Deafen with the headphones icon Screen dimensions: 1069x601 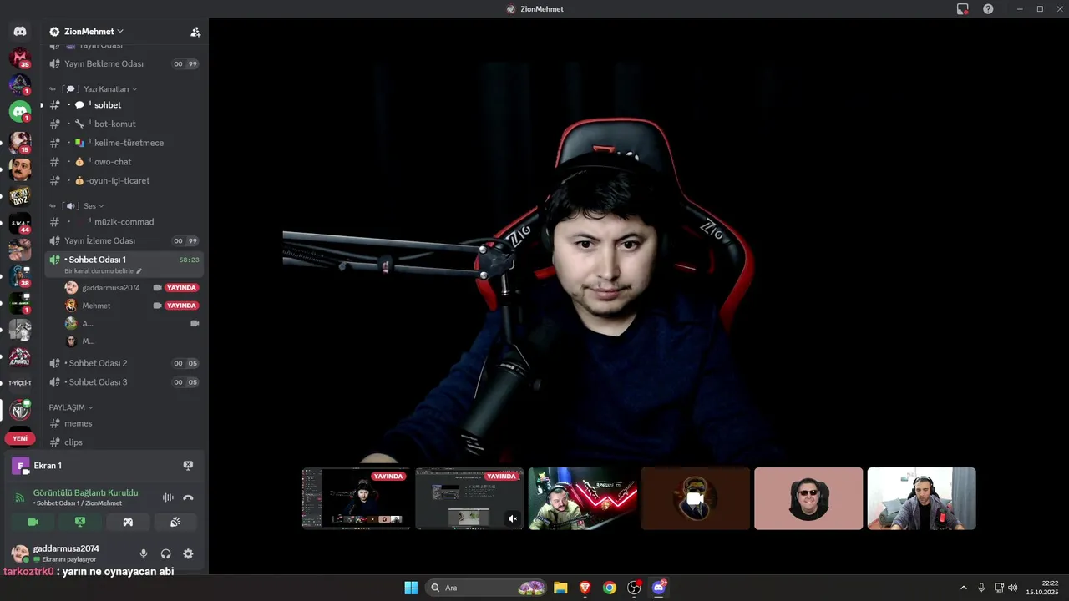pos(165,553)
